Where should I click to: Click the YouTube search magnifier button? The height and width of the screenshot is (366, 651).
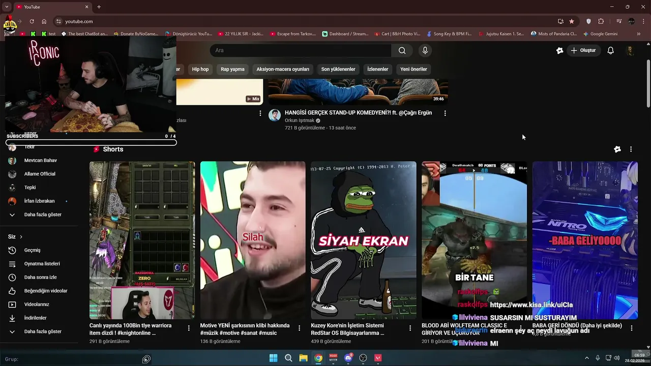pos(402,50)
